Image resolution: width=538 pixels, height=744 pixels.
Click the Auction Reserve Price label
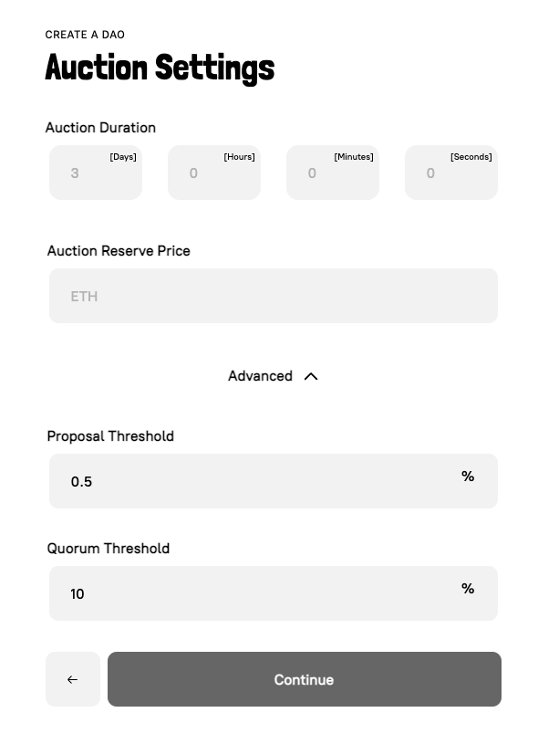click(119, 251)
